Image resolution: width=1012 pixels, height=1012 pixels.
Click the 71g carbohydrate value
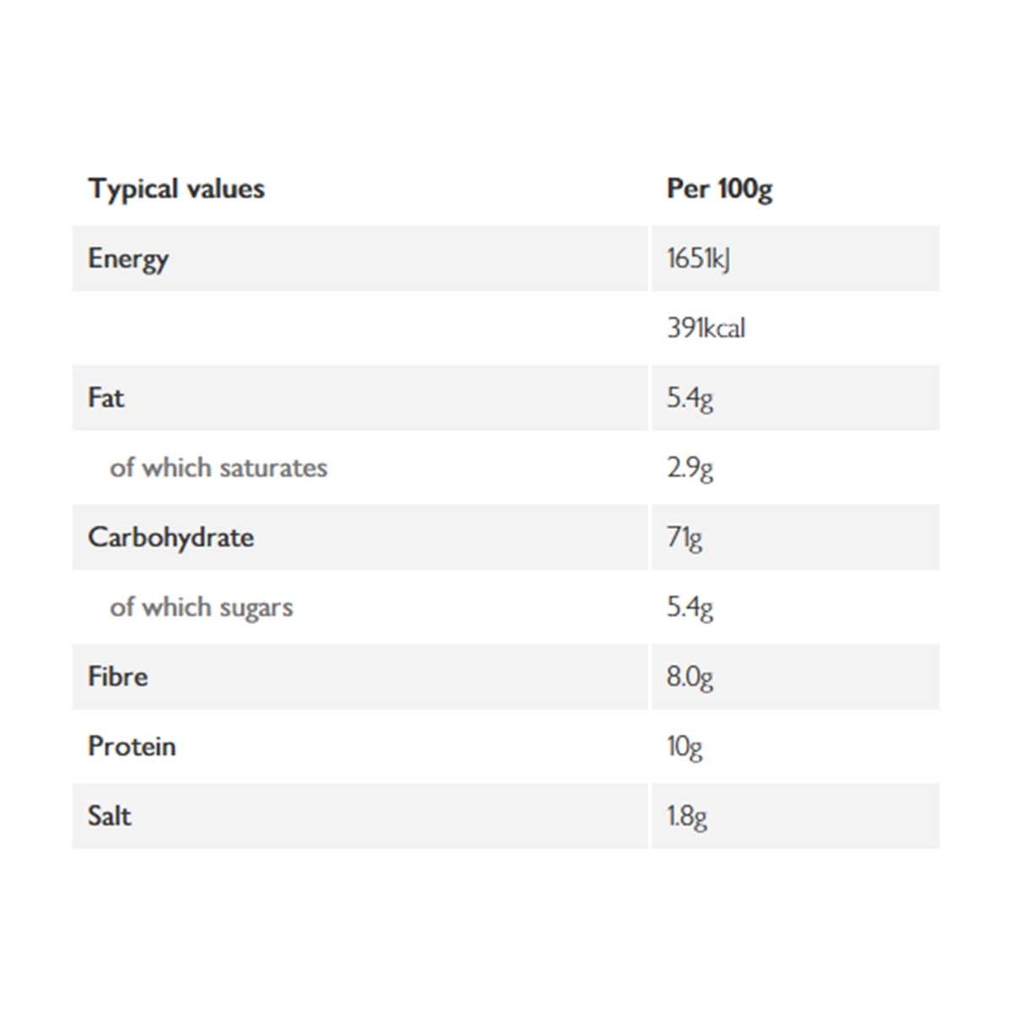[684, 538]
